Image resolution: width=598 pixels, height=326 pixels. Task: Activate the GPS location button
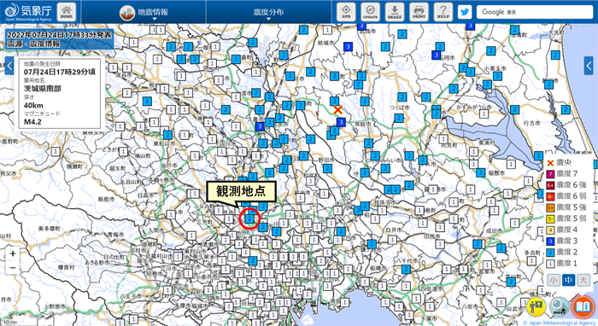click(346, 12)
